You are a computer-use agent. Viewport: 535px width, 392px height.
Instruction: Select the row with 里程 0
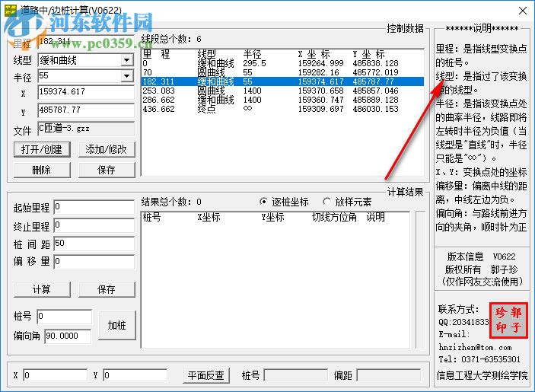[x=282, y=63]
